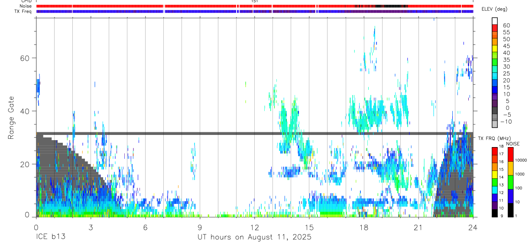Click green NOISE segment between 1000 and 100
The height and width of the screenshot is (246, 532).
click(x=511, y=182)
